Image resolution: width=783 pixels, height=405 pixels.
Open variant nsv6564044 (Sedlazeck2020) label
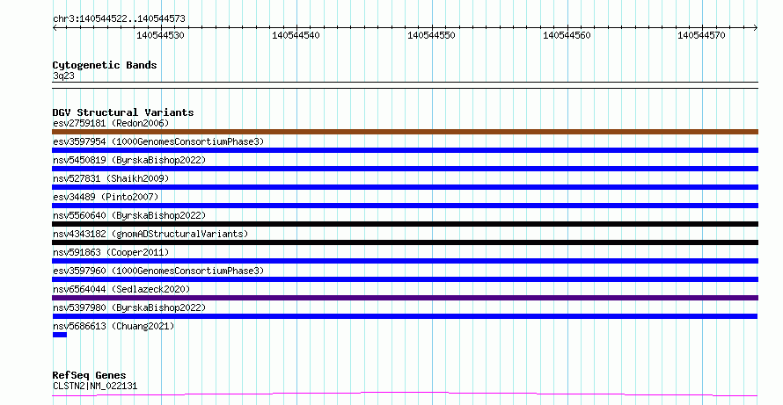(121, 289)
